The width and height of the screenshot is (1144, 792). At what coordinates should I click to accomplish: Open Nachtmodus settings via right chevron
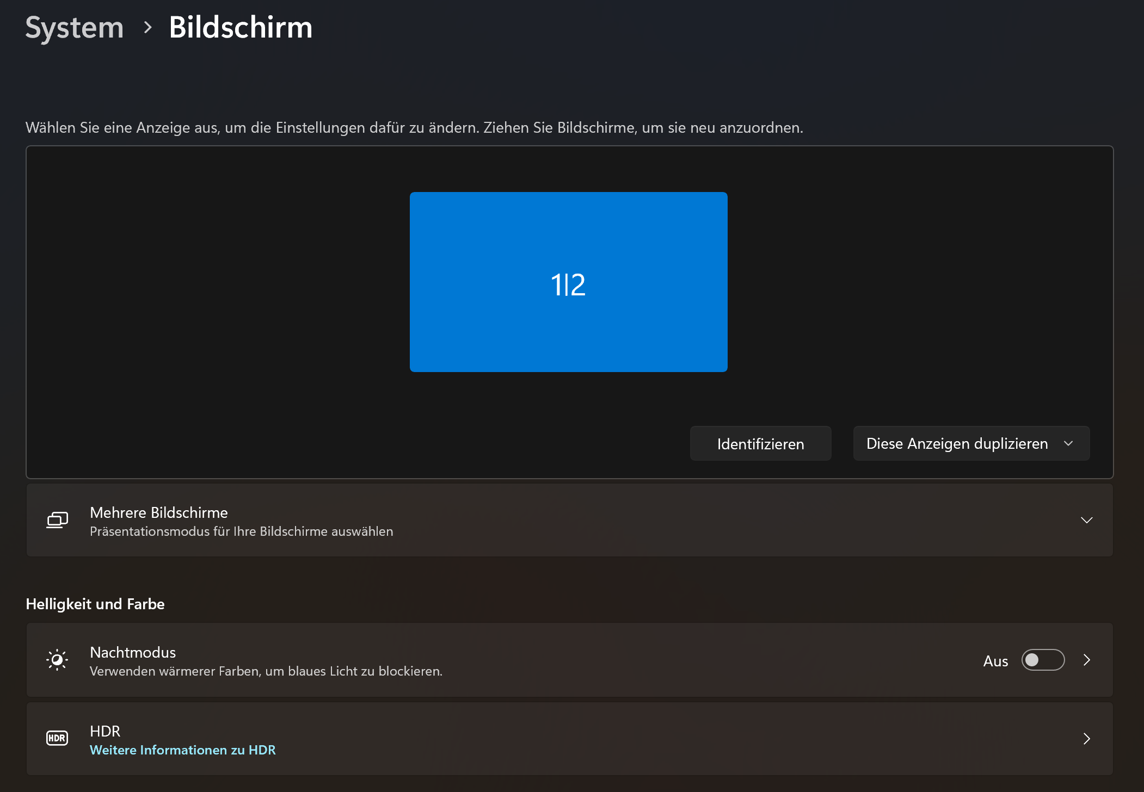(1087, 660)
